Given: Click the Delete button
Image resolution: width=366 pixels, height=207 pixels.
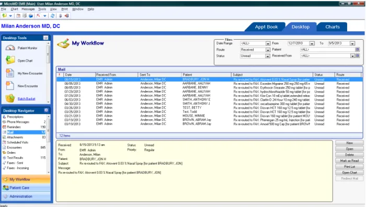Looking at the screenshot, I should pyautogui.click(x=349, y=155).
